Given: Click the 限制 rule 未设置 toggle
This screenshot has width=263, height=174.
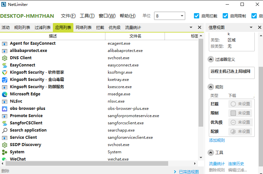Looking at the screenshot, I should 240,113.
